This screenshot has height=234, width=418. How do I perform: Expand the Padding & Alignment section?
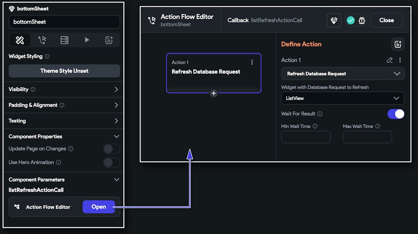click(x=116, y=105)
